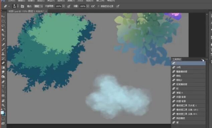Open the Type (类型) menu
Viewport: 212px width, 128px height.
(x=51, y=1)
